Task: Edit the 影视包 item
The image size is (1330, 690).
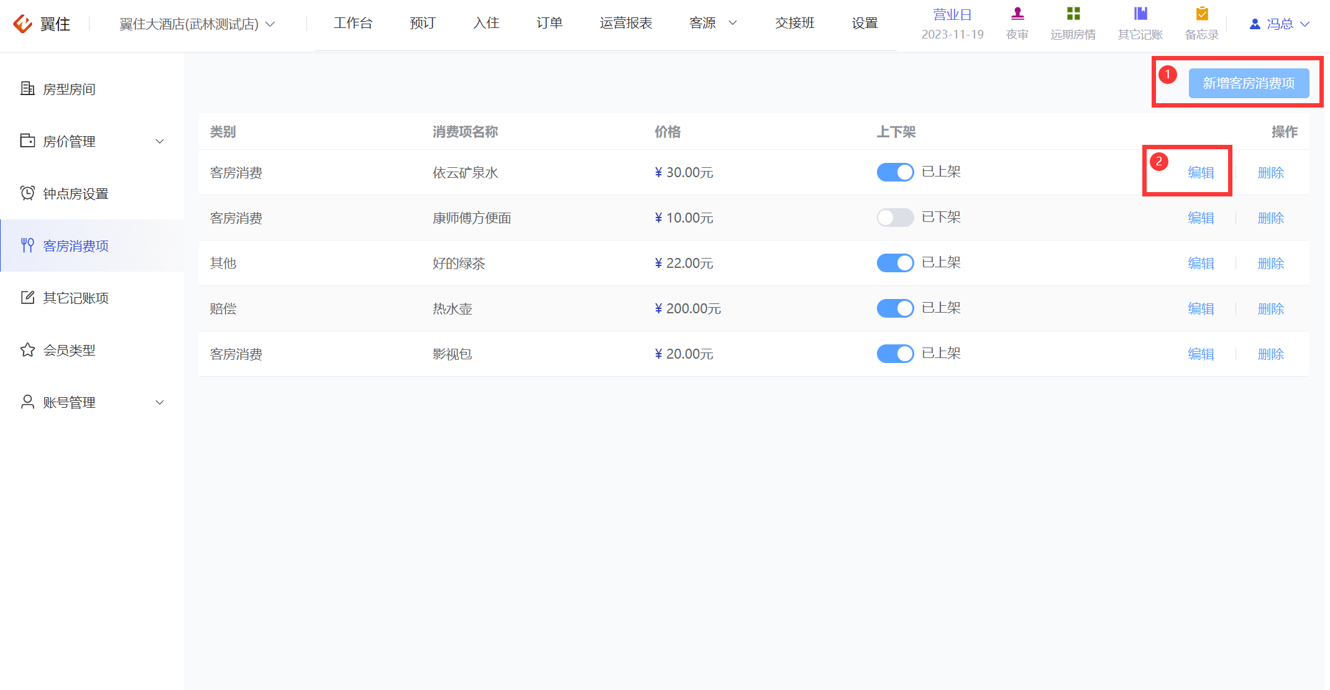Action: [1201, 354]
